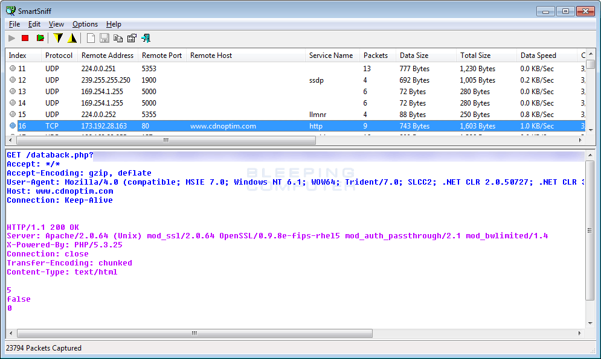The image size is (601, 359).
Task: Open Display Filter yellow triangle icon
Action: pyautogui.click(x=72, y=38)
